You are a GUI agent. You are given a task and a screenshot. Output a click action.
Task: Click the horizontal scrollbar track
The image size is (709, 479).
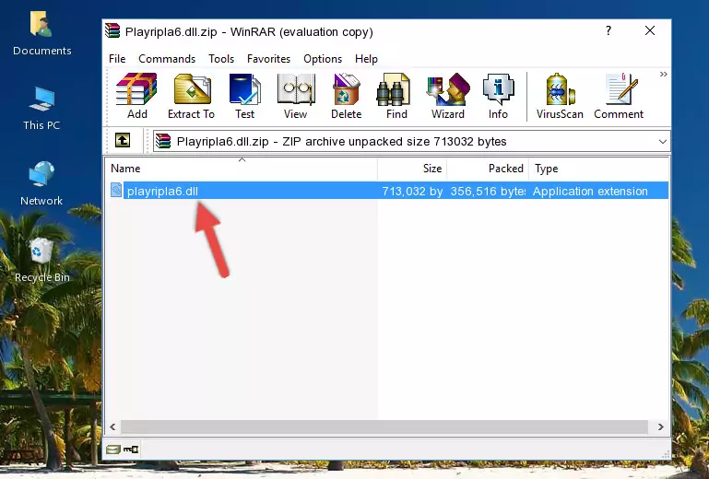(x=384, y=426)
